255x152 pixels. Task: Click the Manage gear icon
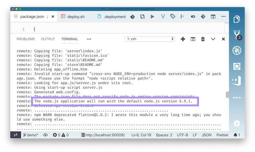[237, 123]
